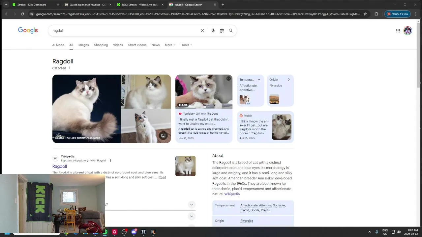The height and width of the screenshot is (237, 422).
Task: Start voice search with the microphone icon
Action: tap(213, 31)
